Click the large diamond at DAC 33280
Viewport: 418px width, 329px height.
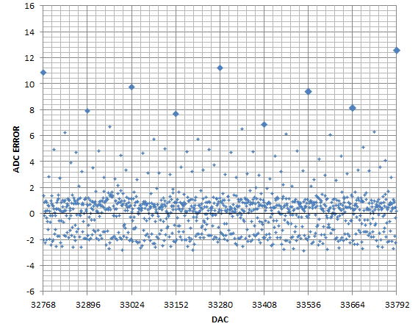click(220, 68)
